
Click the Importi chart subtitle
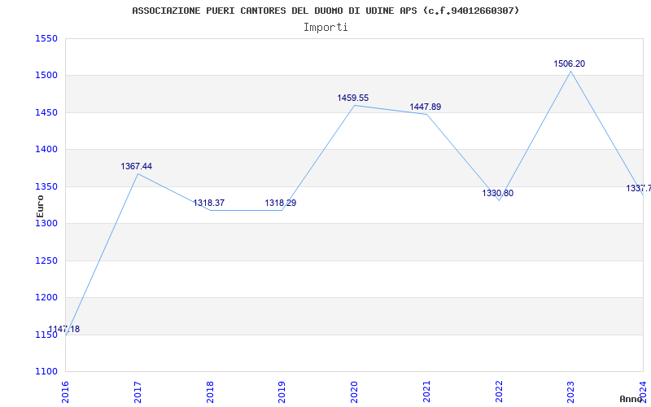point(325,27)
